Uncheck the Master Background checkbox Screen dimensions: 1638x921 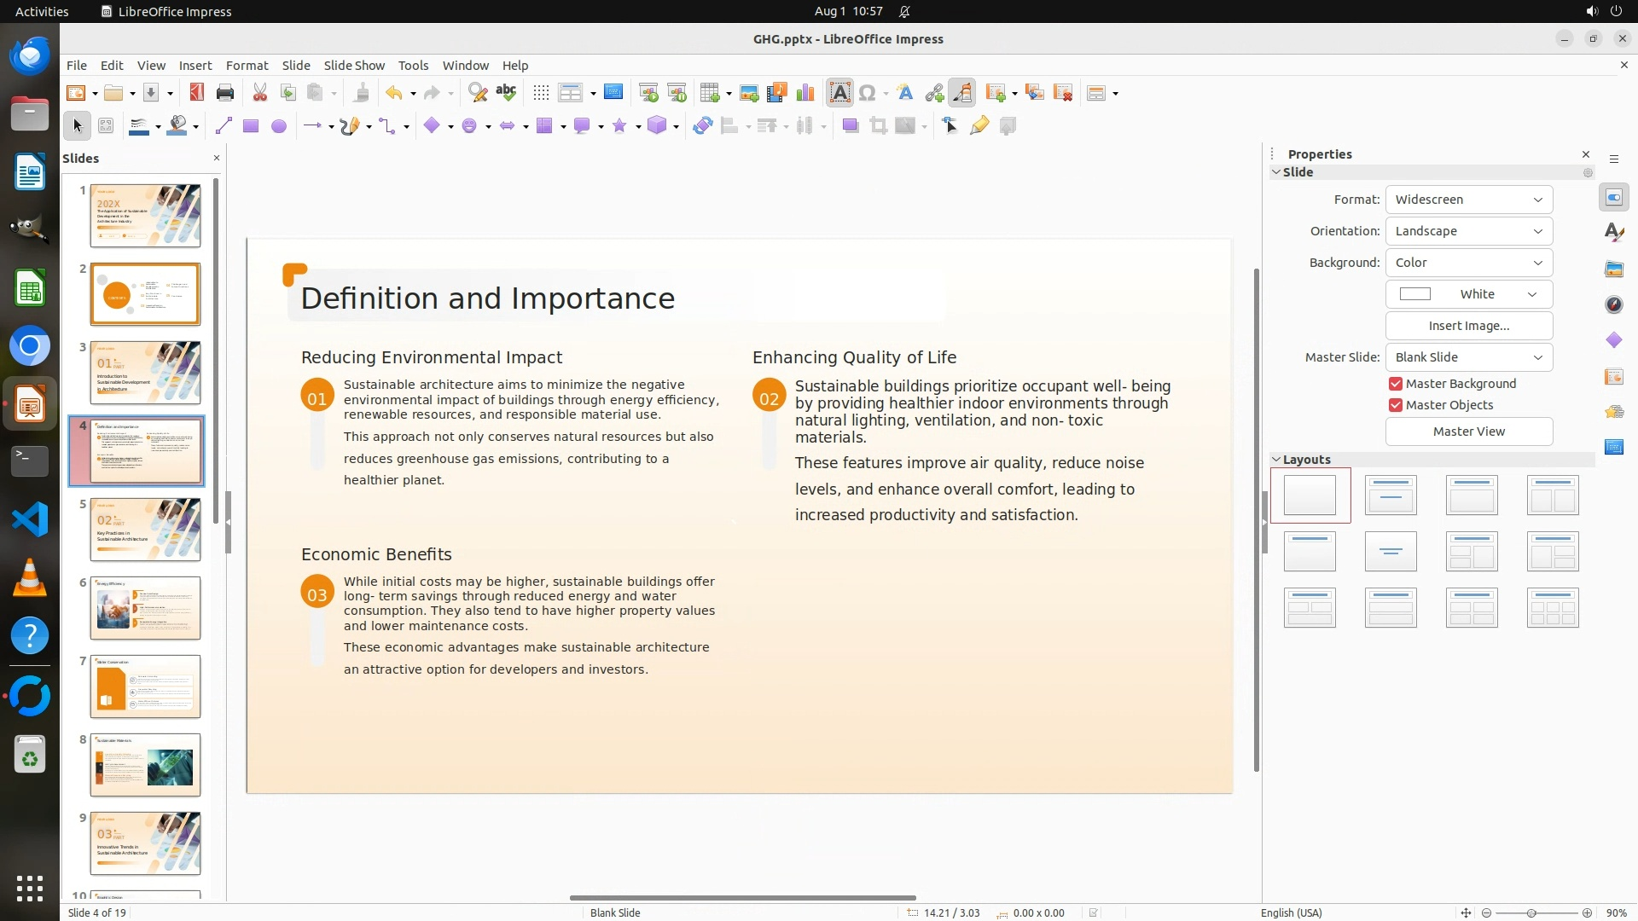pyautogui.click(x=1396, y=384)
